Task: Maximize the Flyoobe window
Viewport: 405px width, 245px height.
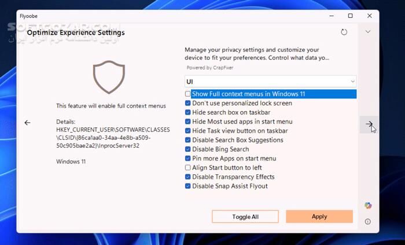Action: coord(350,16)
